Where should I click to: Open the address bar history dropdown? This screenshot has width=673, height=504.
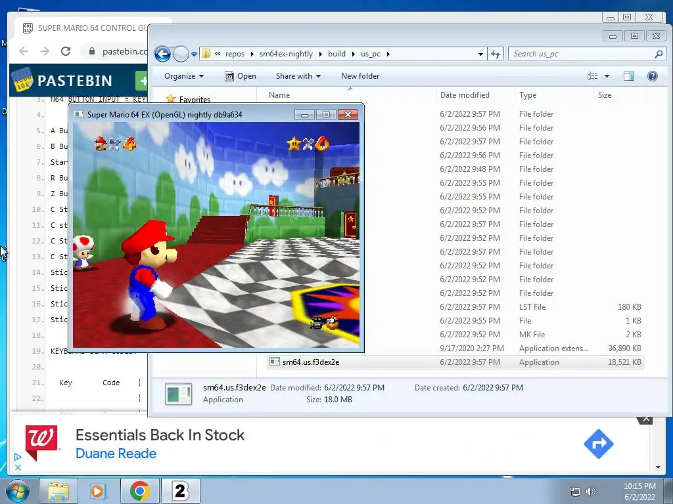[480, 54]
